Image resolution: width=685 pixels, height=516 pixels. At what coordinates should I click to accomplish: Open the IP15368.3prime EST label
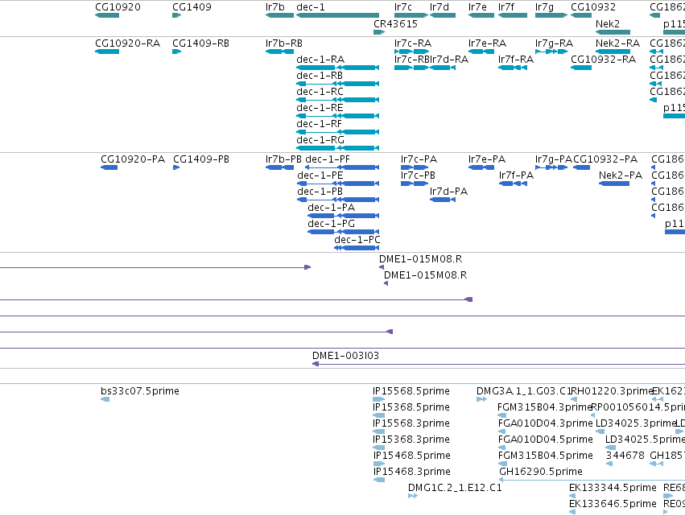(x=411, y=440)
